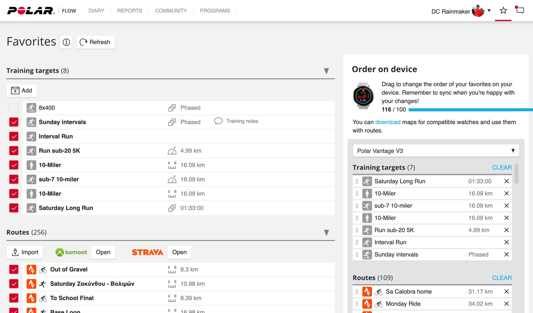Go to the Community menu
The image size is (533, 313).
point(171,11)
